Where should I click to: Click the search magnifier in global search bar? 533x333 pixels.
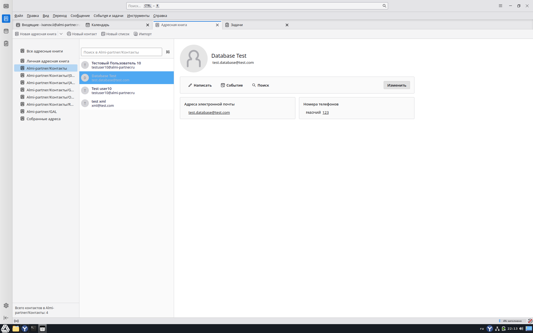pos(384,6)
